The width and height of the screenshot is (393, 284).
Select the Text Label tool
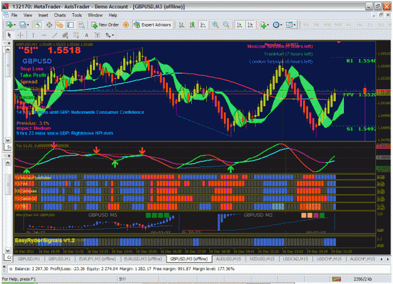pos(97,35)
